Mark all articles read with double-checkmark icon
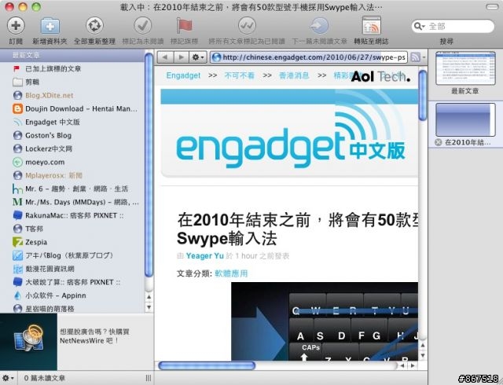Image resolution: width=503 pixels, height=385 pixels. tap(247, 25)
